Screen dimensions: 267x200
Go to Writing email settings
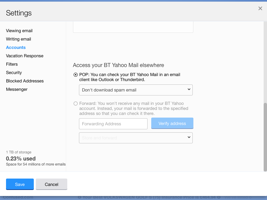(18, 39)
